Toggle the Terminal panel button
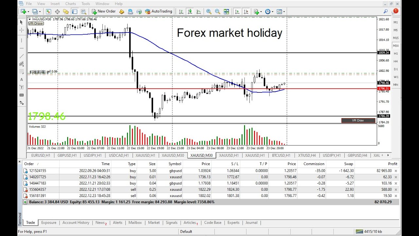This screenshot has width=419, height=236. (x=75, y=11)
